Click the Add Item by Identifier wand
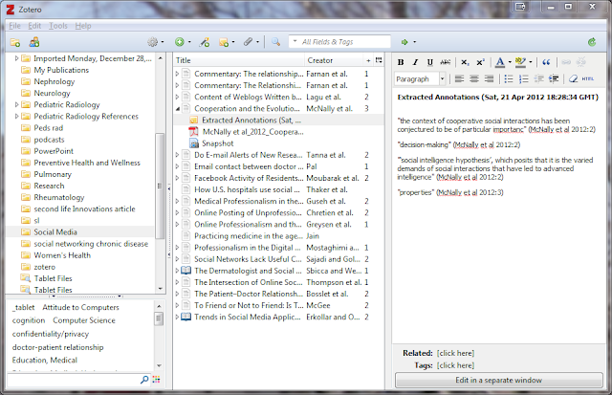 (x=204, y=42)
